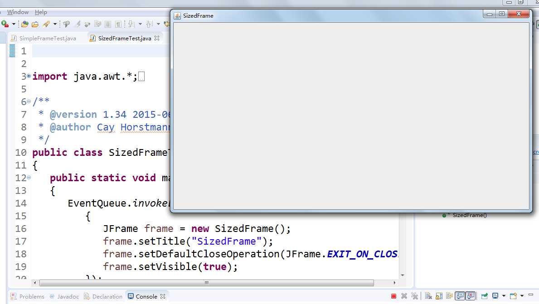The height and width of the screenshot is (304, 539).
Task: Open the Window menu
Action: tap(18, 12)
